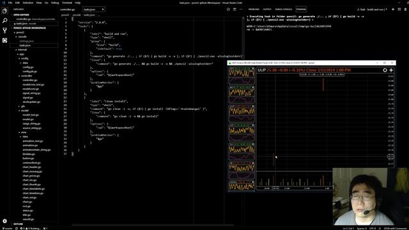The width and height of the screenshot is (409, 230).
Task: Open the Debug menu
Action: tap(55, 3)
